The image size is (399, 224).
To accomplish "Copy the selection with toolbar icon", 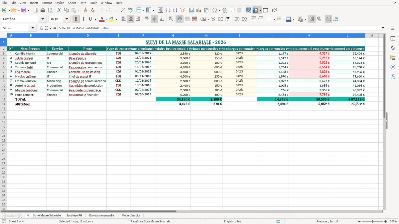I will point(66,10).
